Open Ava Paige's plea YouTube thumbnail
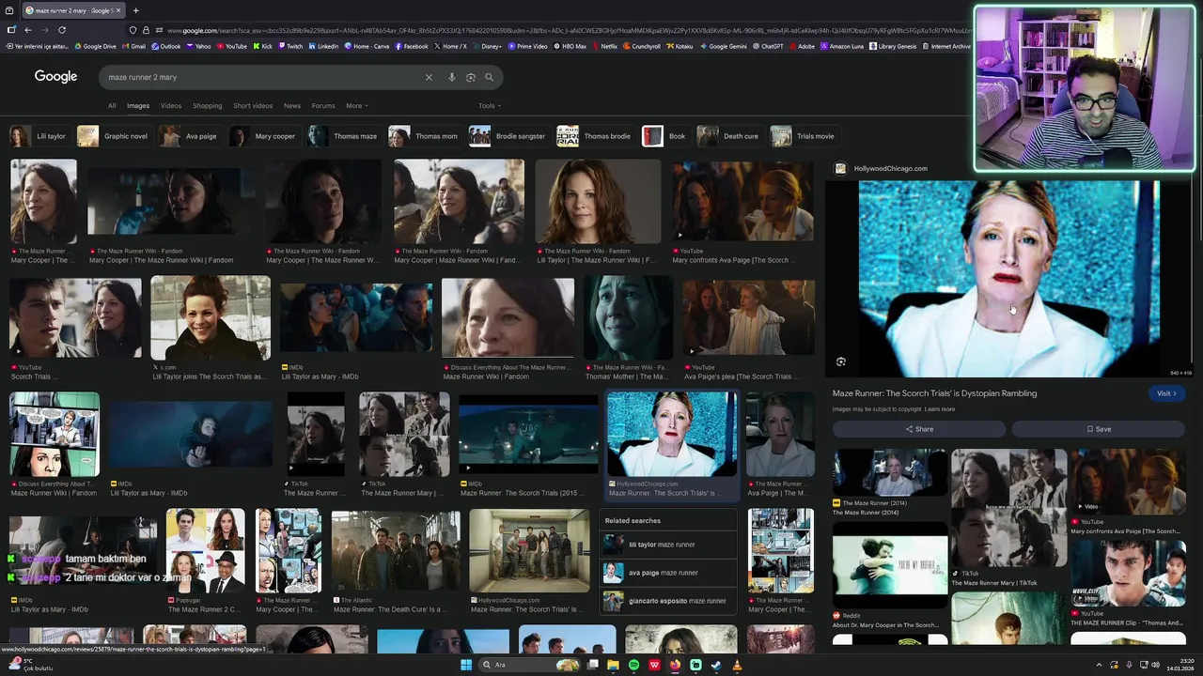The image size is (1203, 676). tap(748, 317)
